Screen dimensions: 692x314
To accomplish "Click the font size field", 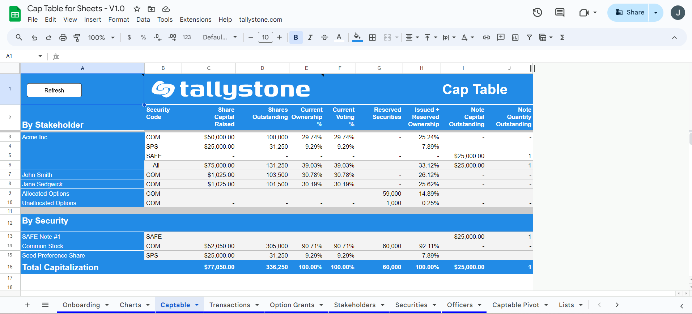I will pyautogui.click(x=265, y=37).
